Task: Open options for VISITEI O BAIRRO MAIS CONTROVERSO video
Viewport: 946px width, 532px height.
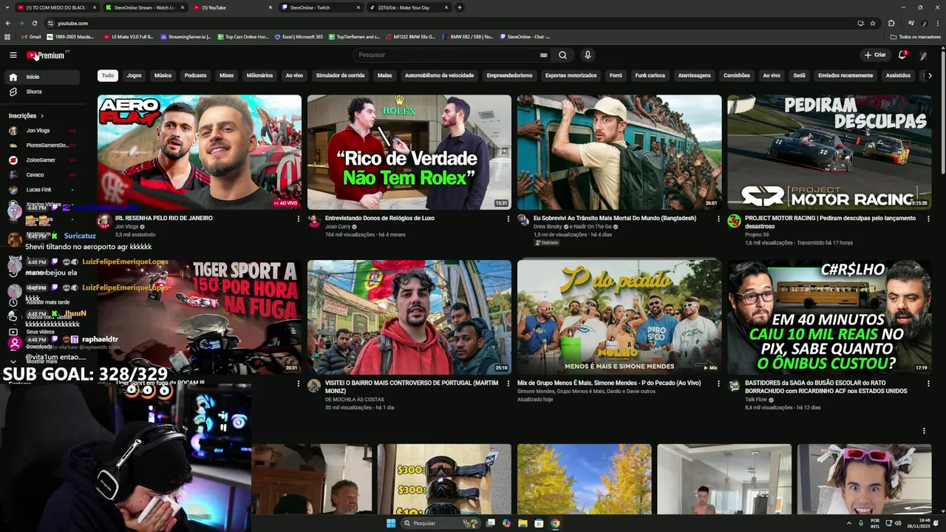Action: [x=508, y=383]
